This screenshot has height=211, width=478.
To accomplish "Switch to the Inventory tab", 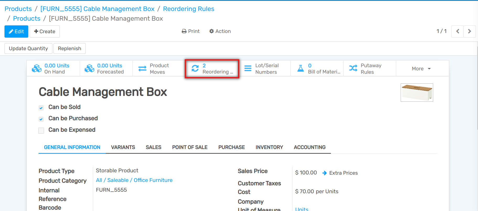I will tap(269, 147).
